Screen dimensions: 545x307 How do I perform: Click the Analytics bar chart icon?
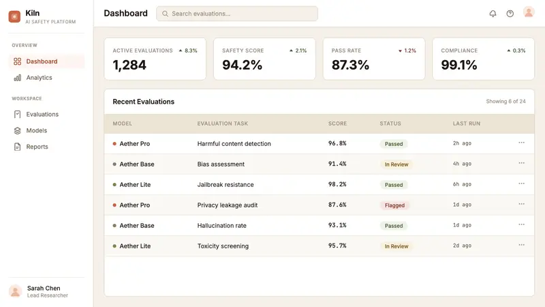18,78
